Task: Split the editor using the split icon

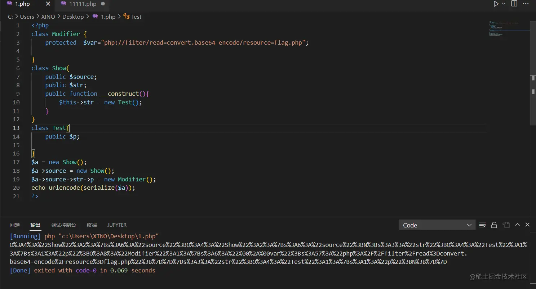Action: click(514, 4)
